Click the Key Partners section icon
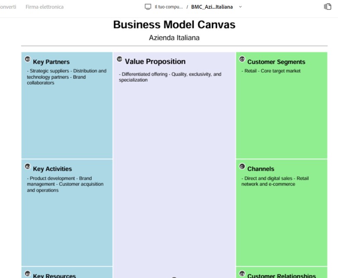338x278 pixels. coord(28,59)
